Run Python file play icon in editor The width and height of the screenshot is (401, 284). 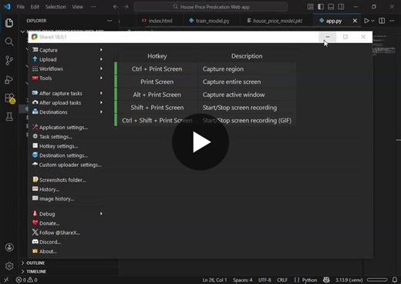[366, 21]
